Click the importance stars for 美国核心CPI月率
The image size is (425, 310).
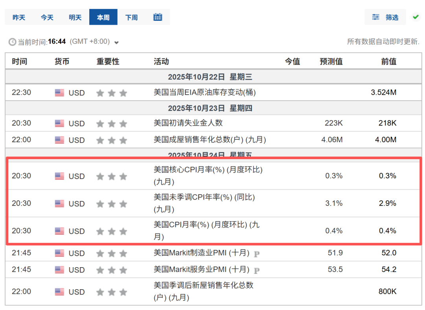coord(112,176)
